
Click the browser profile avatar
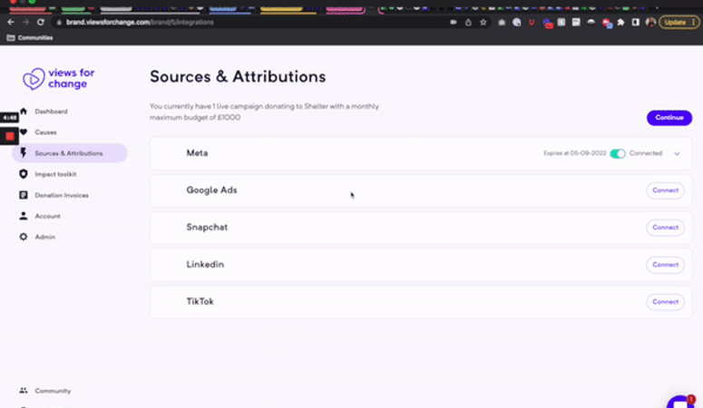point(650,22)
